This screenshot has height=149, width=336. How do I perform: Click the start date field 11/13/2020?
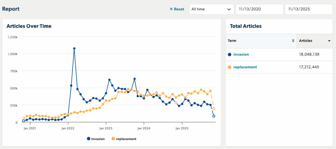click(259, 9)
